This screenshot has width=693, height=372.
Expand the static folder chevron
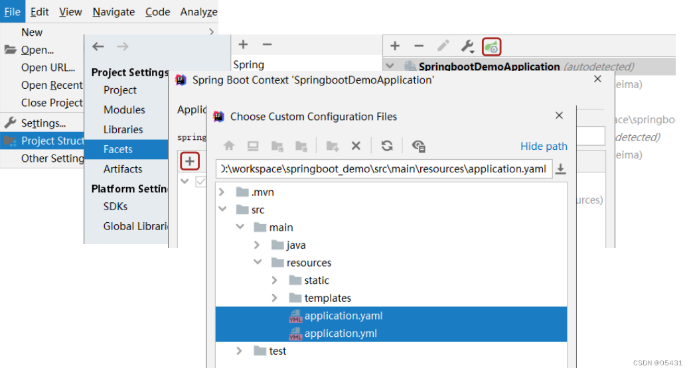pos(274,280)
